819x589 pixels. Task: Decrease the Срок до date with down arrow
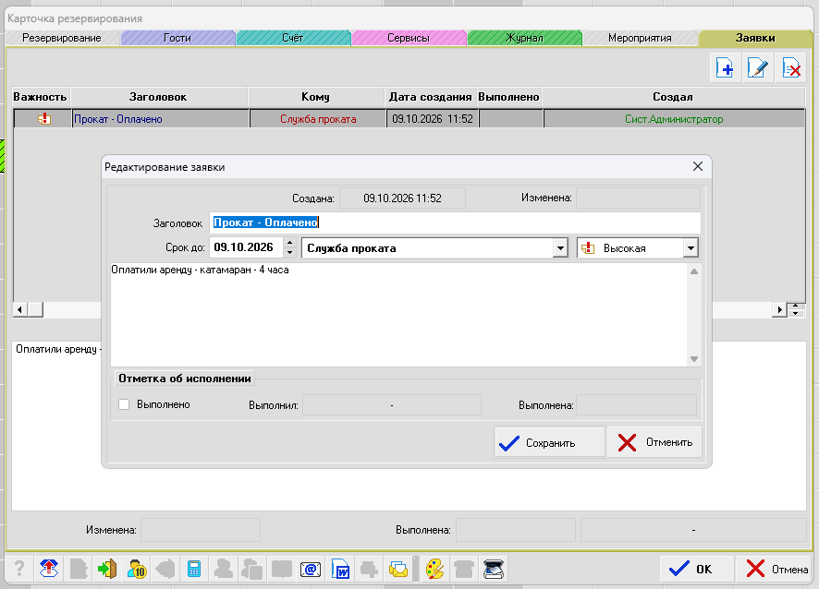tap(290, 253)
